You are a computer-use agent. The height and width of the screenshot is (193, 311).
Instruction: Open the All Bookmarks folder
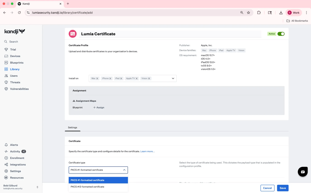point(297,21)
